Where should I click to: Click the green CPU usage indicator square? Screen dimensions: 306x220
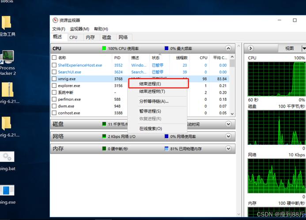104,48
